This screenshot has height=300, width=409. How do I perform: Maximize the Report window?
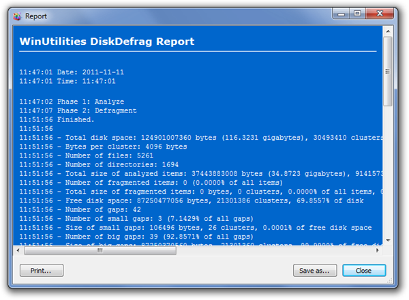coord(357,14)
